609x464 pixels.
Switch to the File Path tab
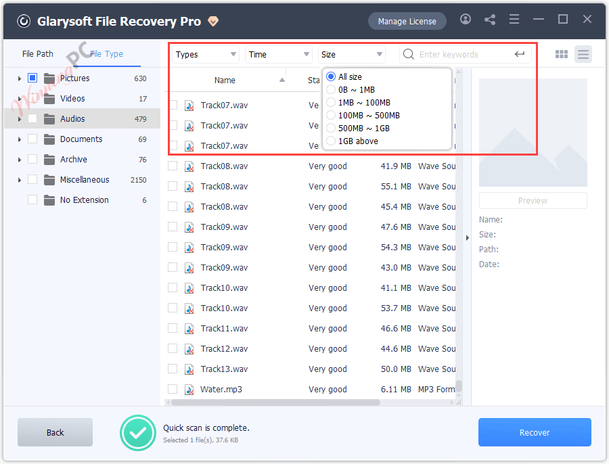38,54
